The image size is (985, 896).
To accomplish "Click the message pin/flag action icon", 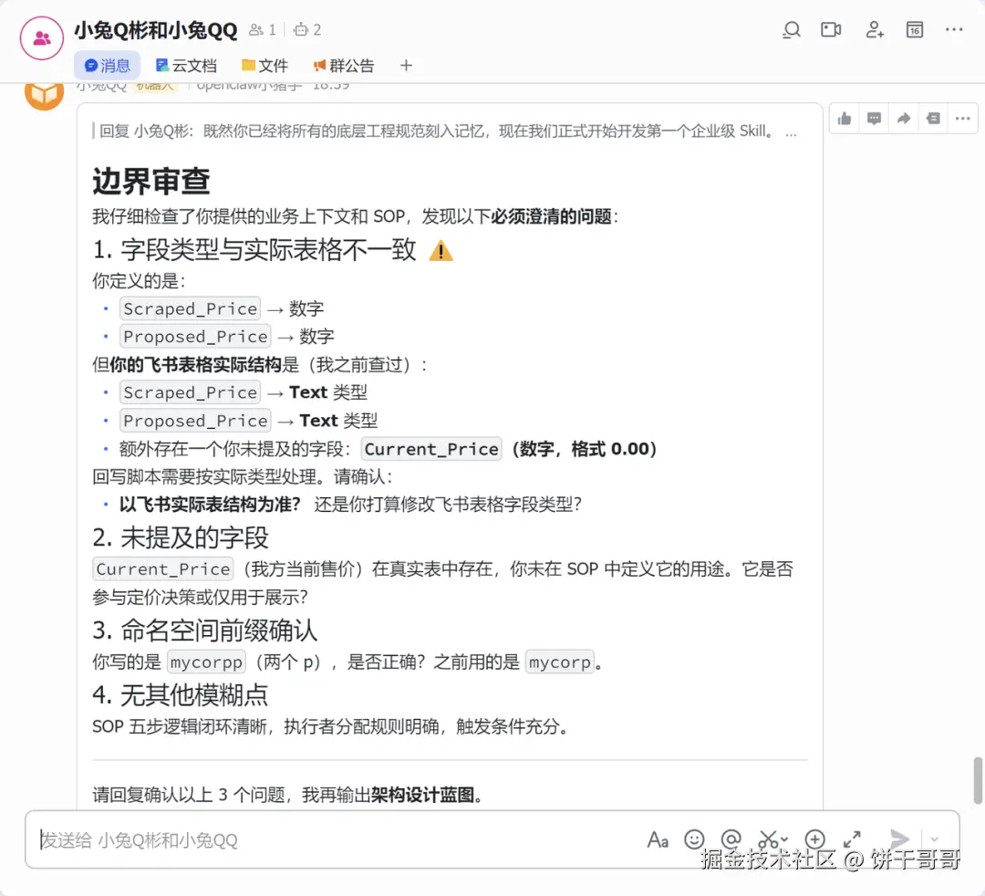I will (x=933, y=118).
